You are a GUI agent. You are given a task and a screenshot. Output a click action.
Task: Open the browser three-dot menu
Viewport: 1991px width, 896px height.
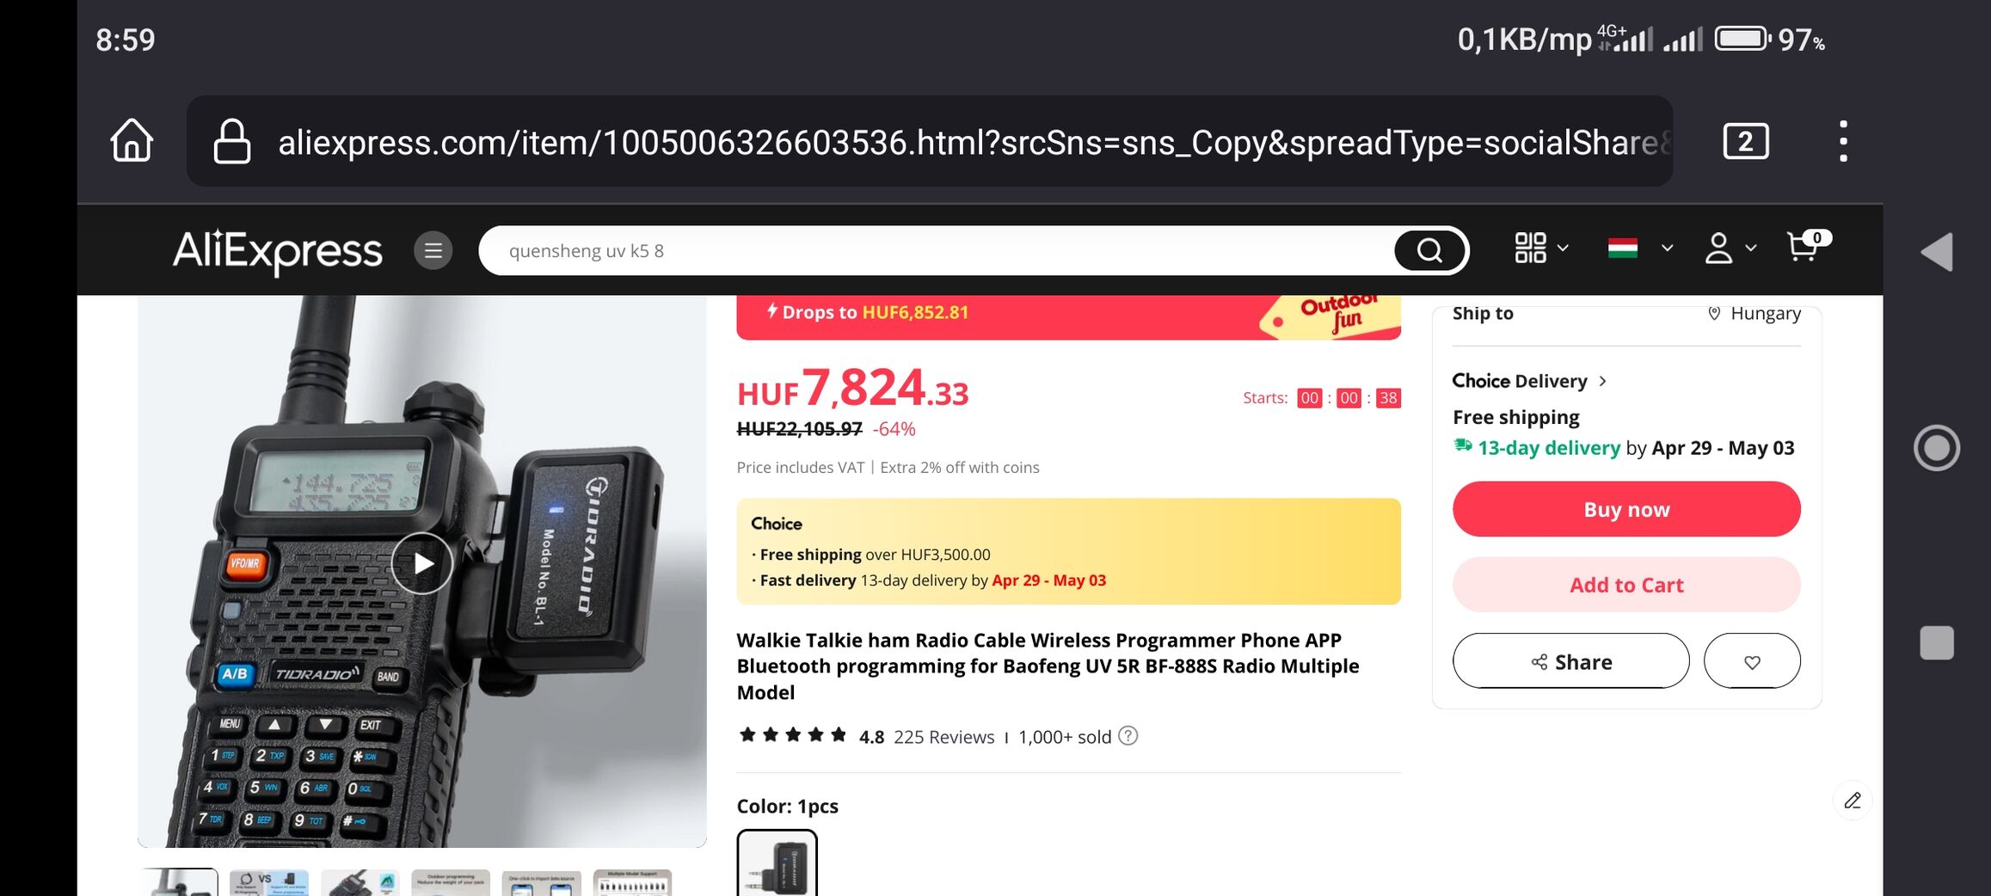click(1843, 141)
